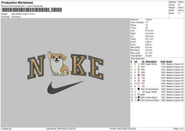185x131 pixels.
Task: Select the color swatch for code 1138
Action: [x=139, y=67]
